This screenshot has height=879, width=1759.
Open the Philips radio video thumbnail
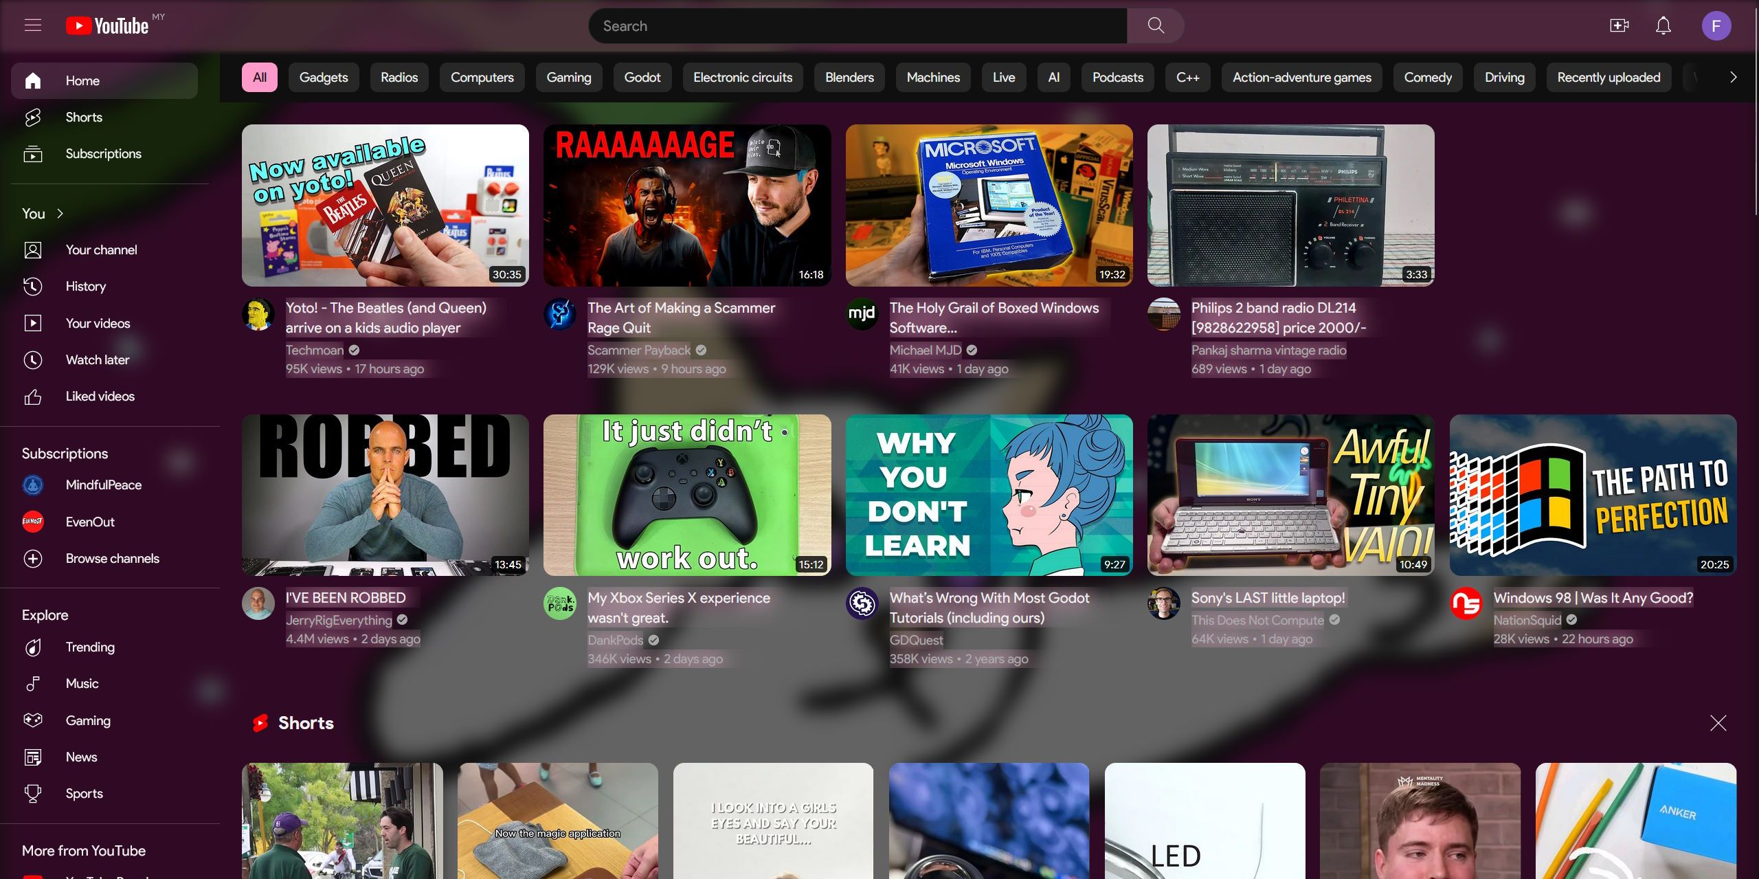[x=1290, y=205]
